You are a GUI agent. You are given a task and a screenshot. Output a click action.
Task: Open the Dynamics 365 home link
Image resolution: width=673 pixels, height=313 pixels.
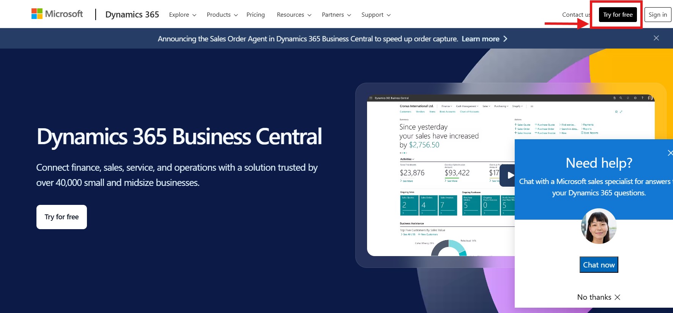[132, 14]
